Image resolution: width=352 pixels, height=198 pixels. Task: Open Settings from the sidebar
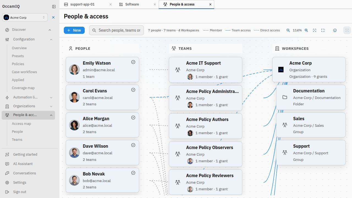(20, 182)
